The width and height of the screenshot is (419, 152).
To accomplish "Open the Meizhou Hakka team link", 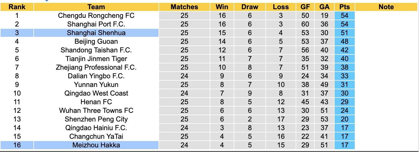I will pyautogui.click(x=96, y=145).
